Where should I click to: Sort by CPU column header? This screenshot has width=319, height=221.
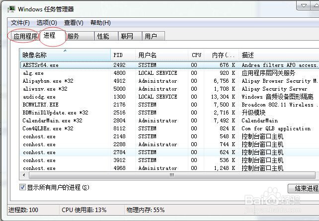click(196, 55)
